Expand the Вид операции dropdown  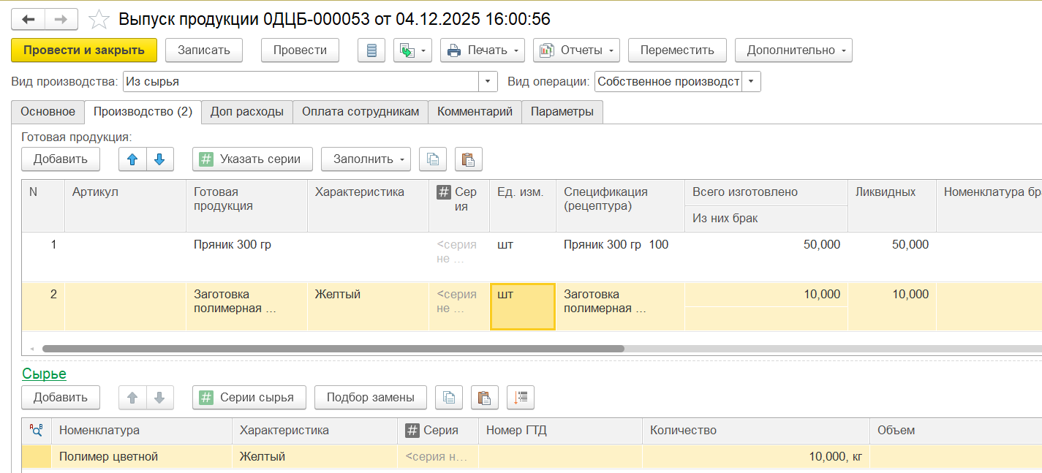[751, 81]
